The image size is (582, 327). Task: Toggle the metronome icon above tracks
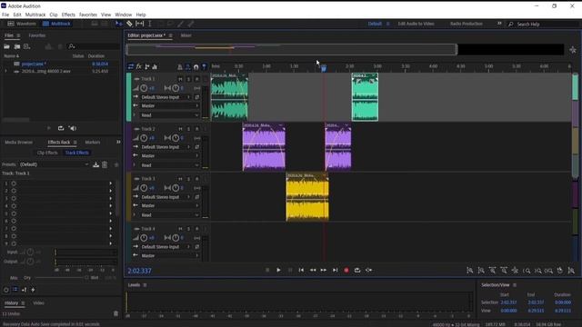click(180, 66)
